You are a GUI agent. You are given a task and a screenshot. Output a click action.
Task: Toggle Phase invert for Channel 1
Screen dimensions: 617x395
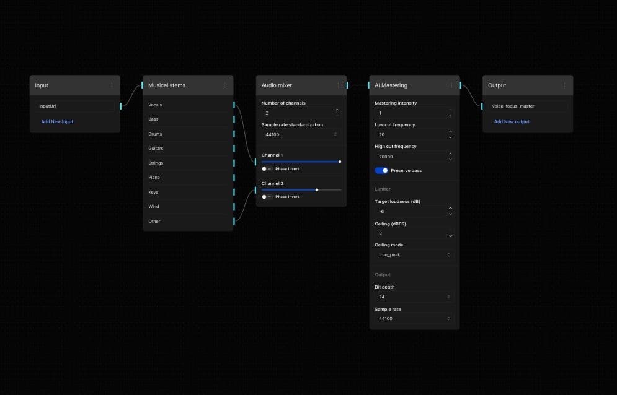click(x=267, y=169)
